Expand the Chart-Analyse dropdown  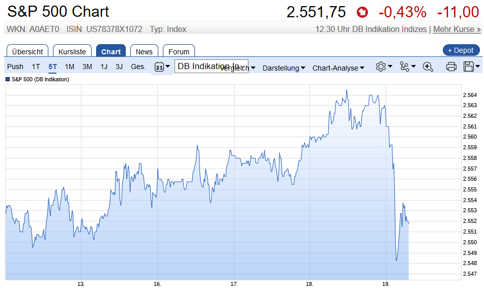pos(338,68)
